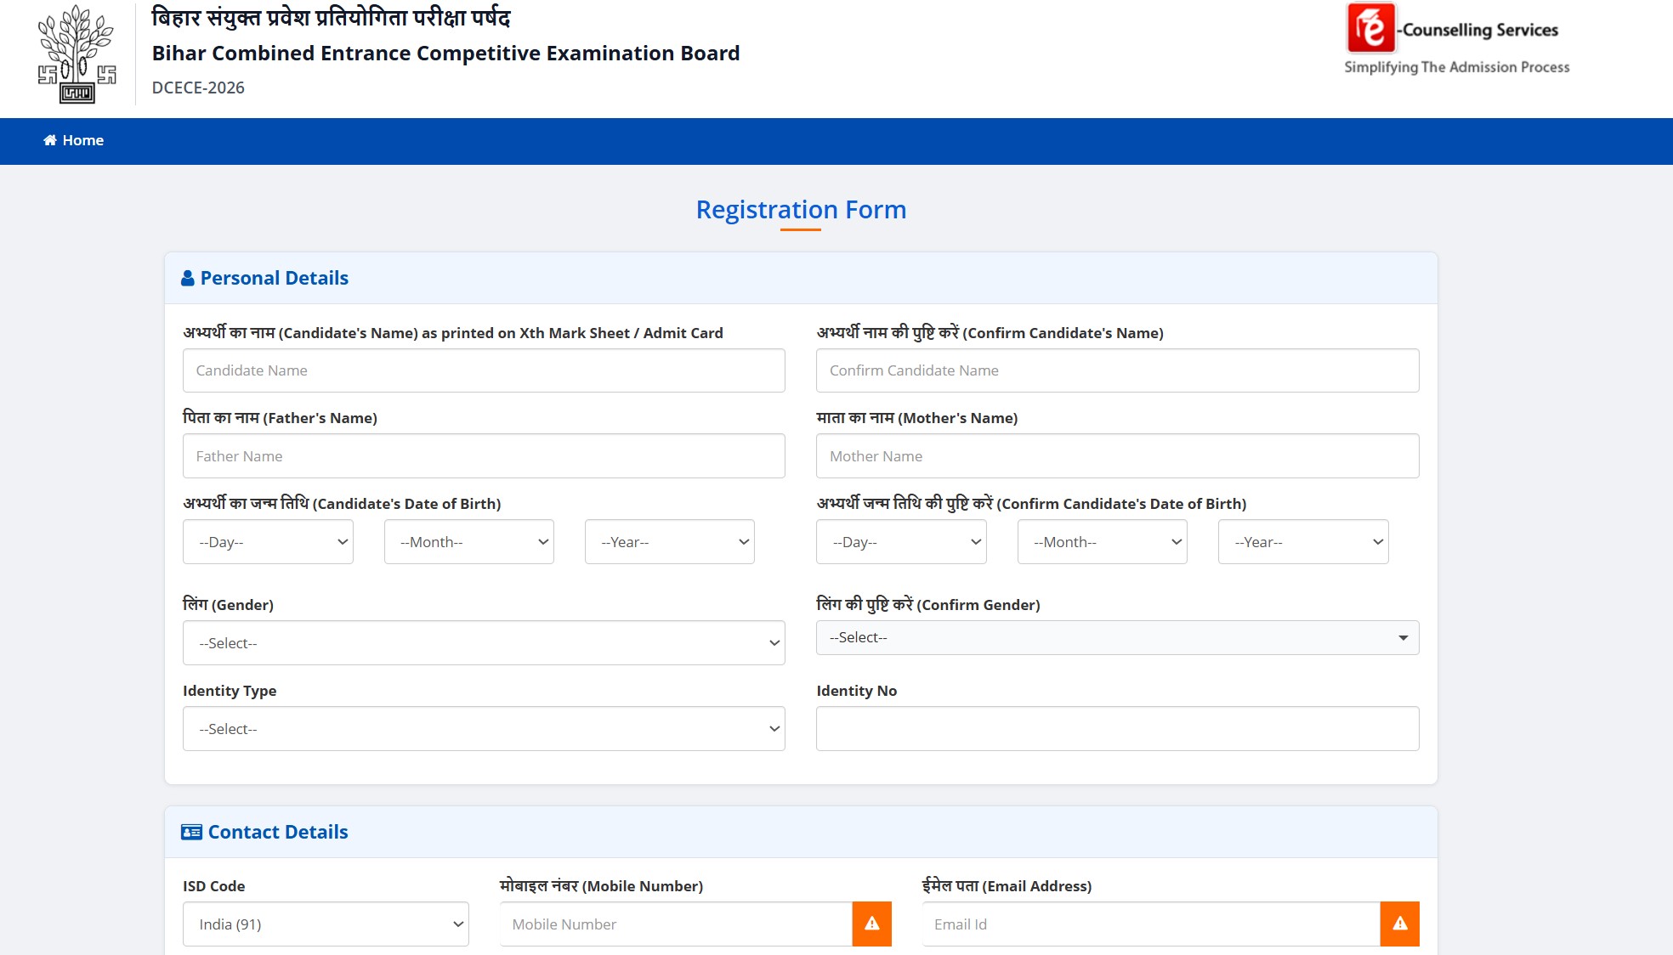Focus the Candidate Name input field
The width and height of the screenshot is (1673, 955).
(x=483, y=370)
